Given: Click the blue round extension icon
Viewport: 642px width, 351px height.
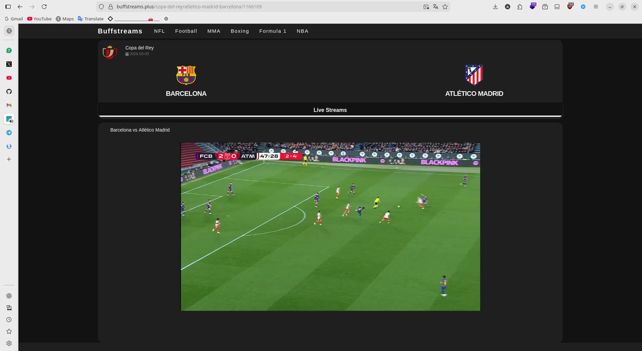Looking at the screenshot, I should click(583, 6).
